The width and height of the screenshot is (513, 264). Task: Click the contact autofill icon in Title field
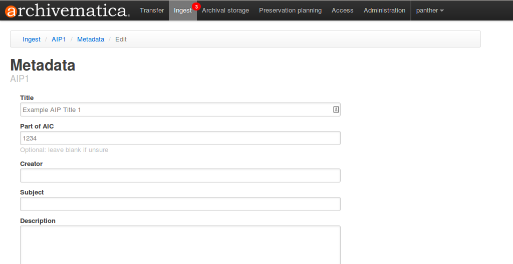(x=336, y=109)
